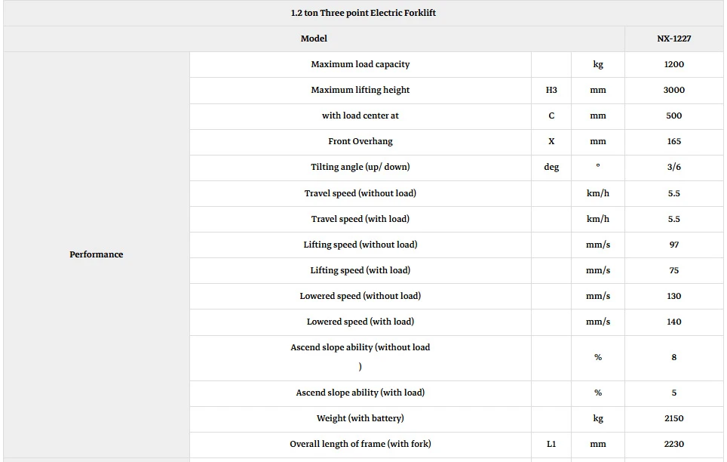Click the 'Maximum lifting height' label
This screenshot has width=727, height=462.
360,90
